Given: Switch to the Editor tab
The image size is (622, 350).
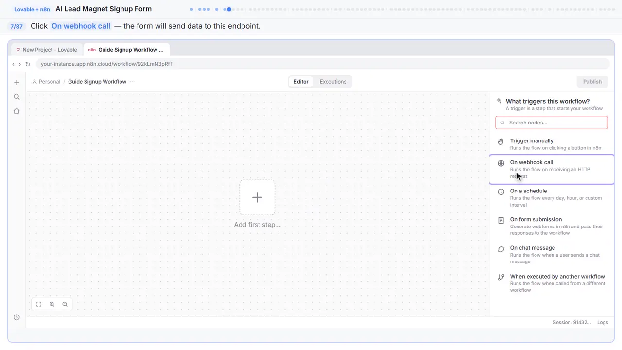Looking at the screenshot, I should (x=301, y=82).
